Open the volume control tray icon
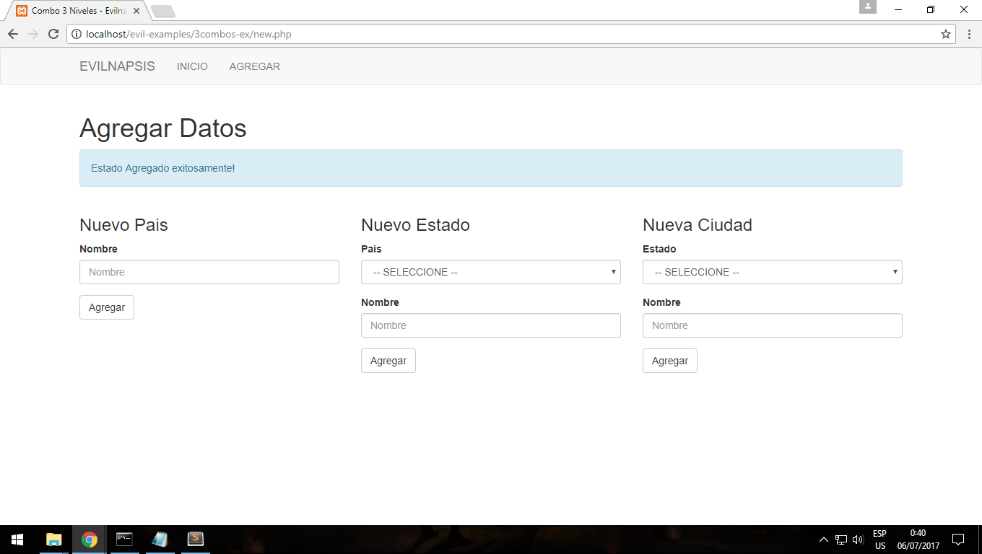The image size is (982, 554). tap(858, 540)
